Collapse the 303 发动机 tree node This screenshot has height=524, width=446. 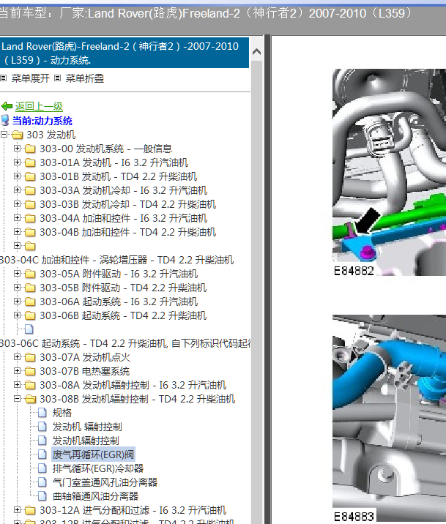point(4,135)
